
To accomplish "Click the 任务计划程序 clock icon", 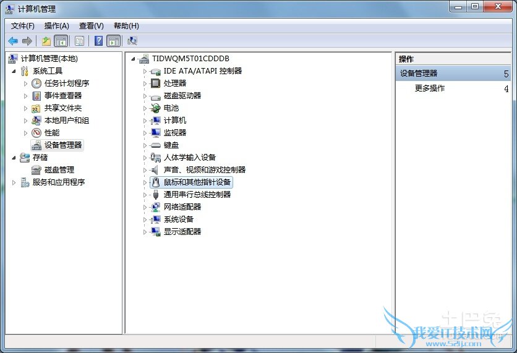I will [x=36, y=83].
